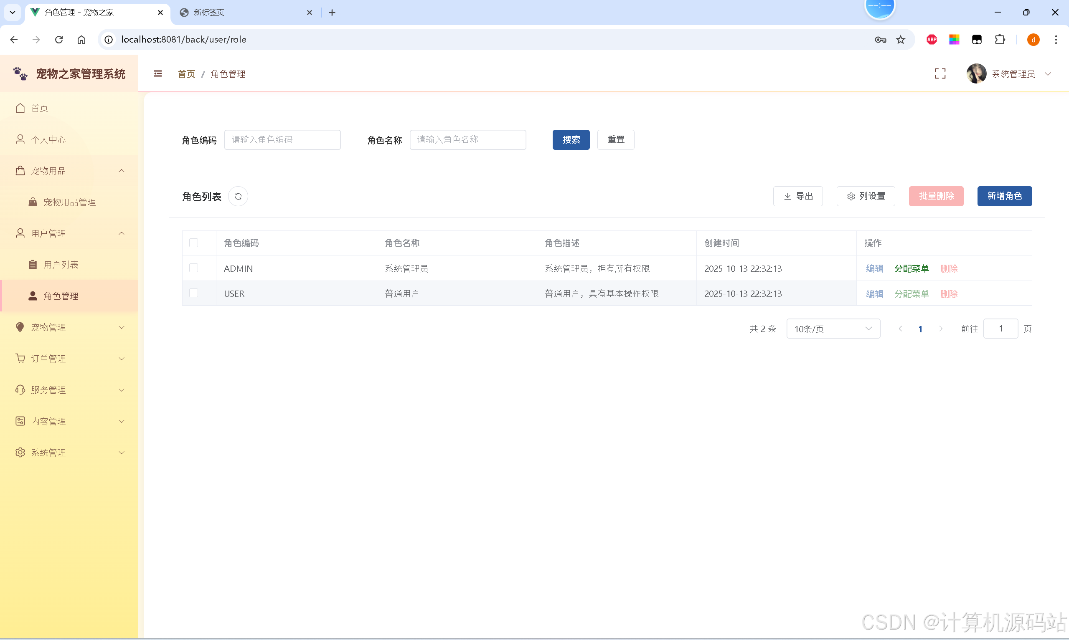Focus the page jump number field
This screenshot has height=640, width=1069.
coord(1000,329)
